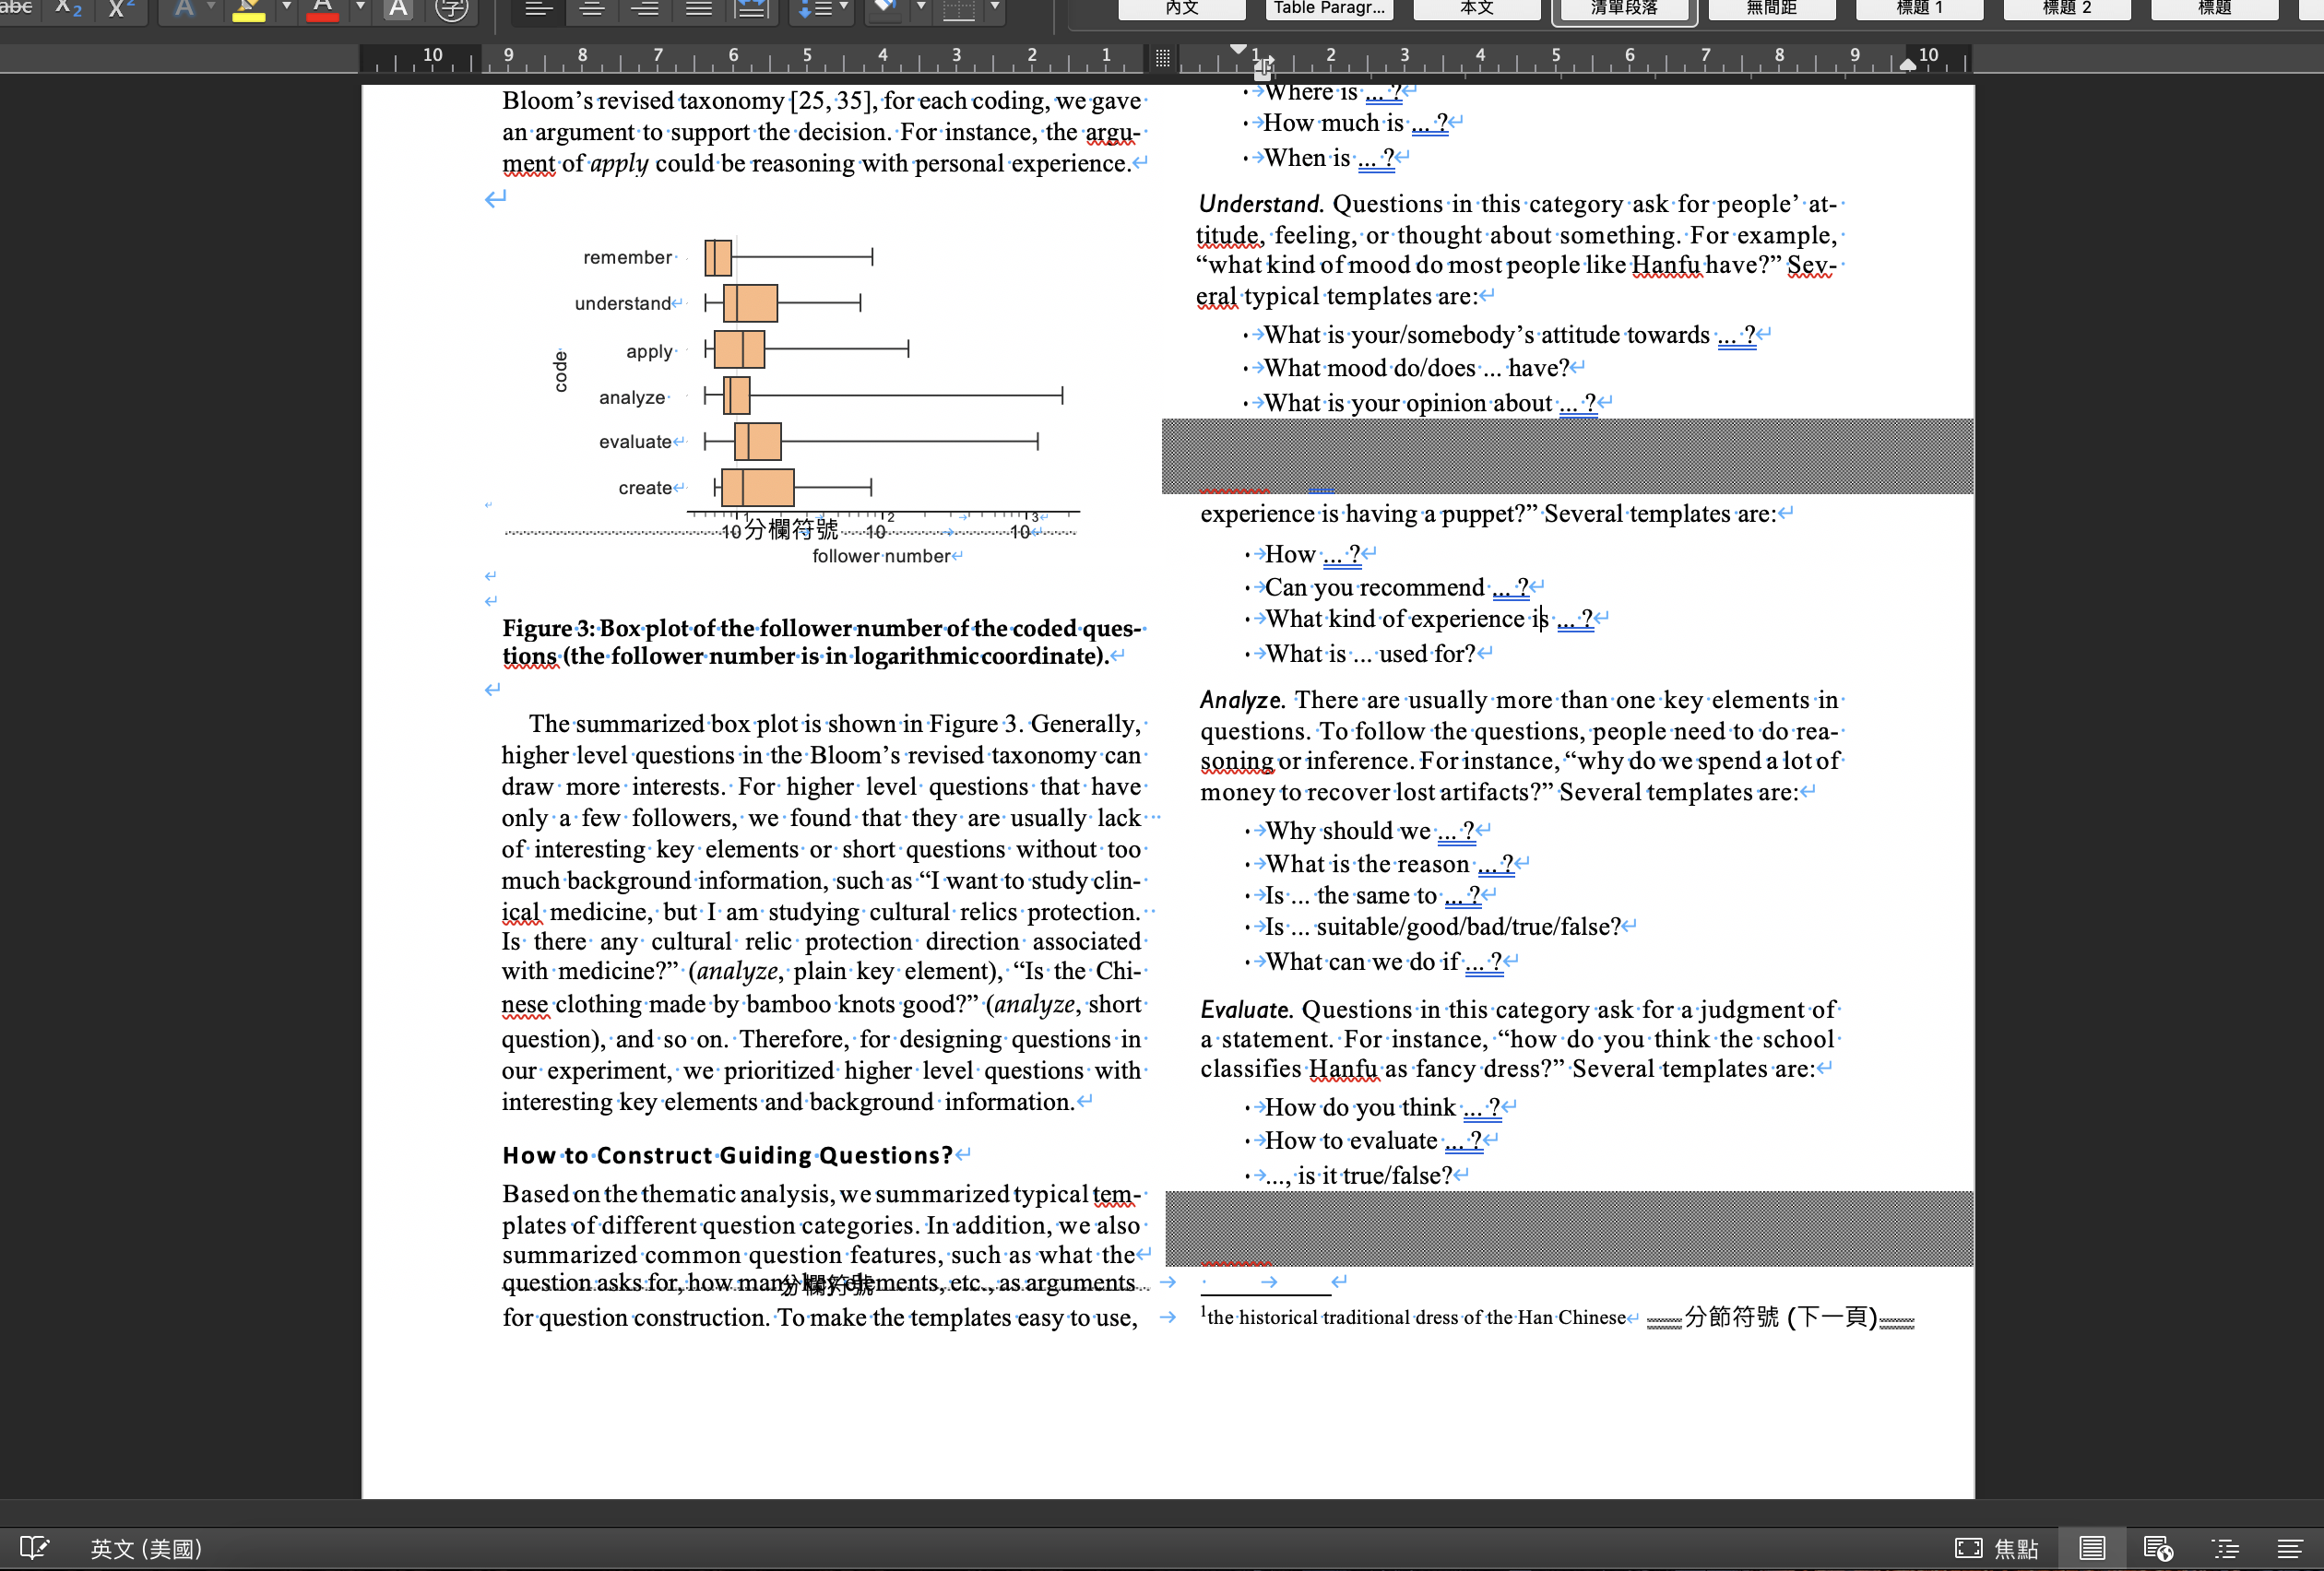This screenshot has width=2324, height=1571.
Task: Click bullet 'What can we do if ...?'
Action: pos(1384,962)
